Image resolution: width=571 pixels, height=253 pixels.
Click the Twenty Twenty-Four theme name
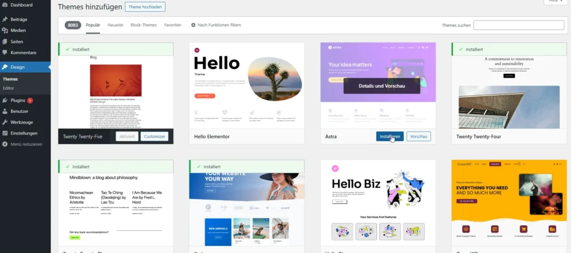click(x=478, y=137)
